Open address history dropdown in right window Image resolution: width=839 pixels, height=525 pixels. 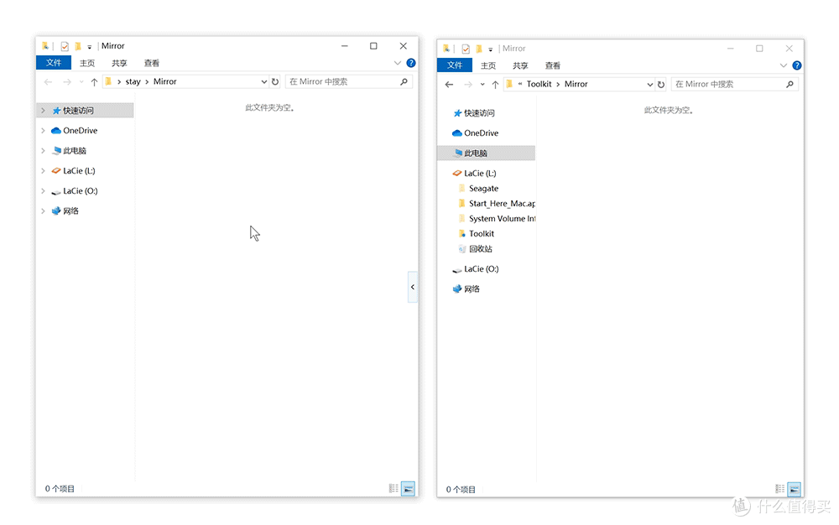pyautogui.click(x=649, y=85)
